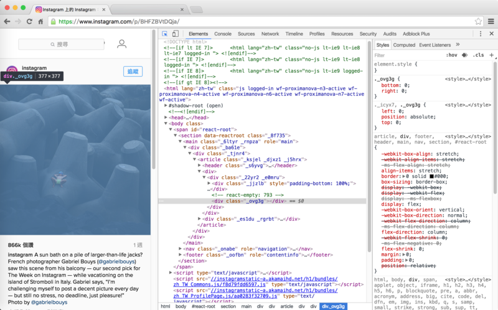Open the Timeline tab
Image resolution: width=498 pixels, height=310 pixels.
click(x=294, y=34)
